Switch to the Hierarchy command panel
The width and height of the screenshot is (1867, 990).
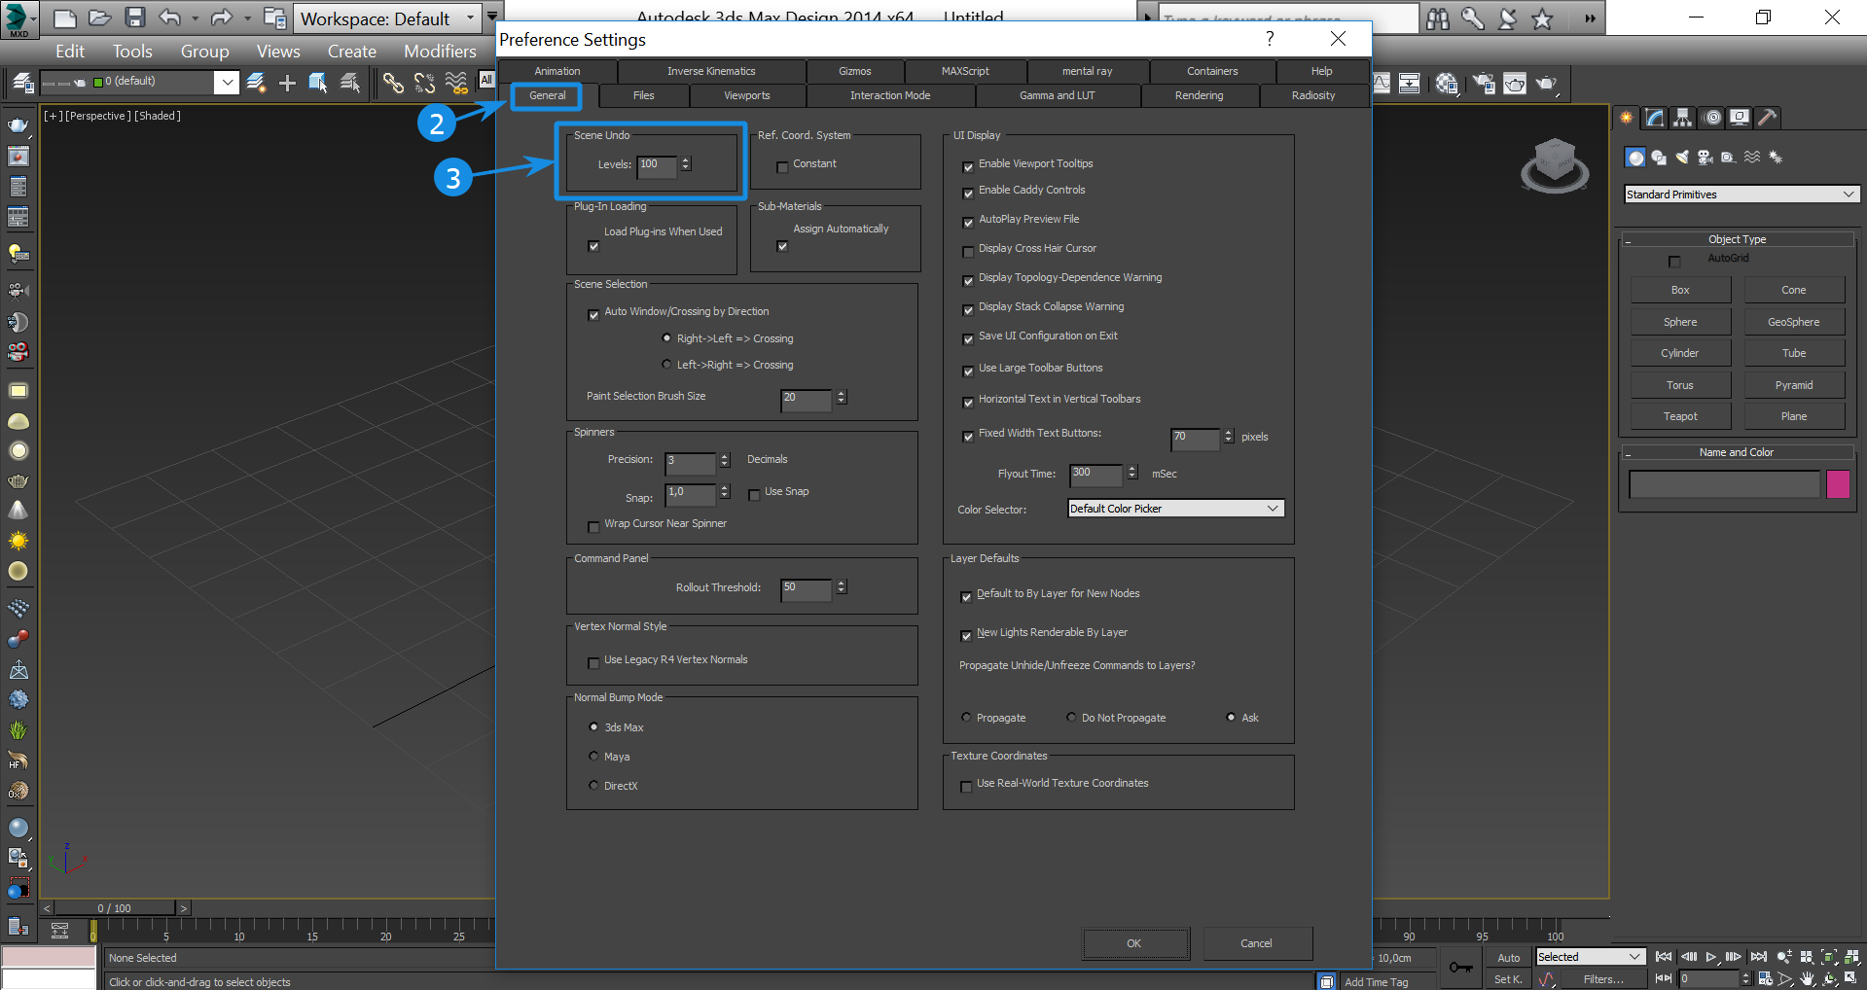click(1682, 118)
